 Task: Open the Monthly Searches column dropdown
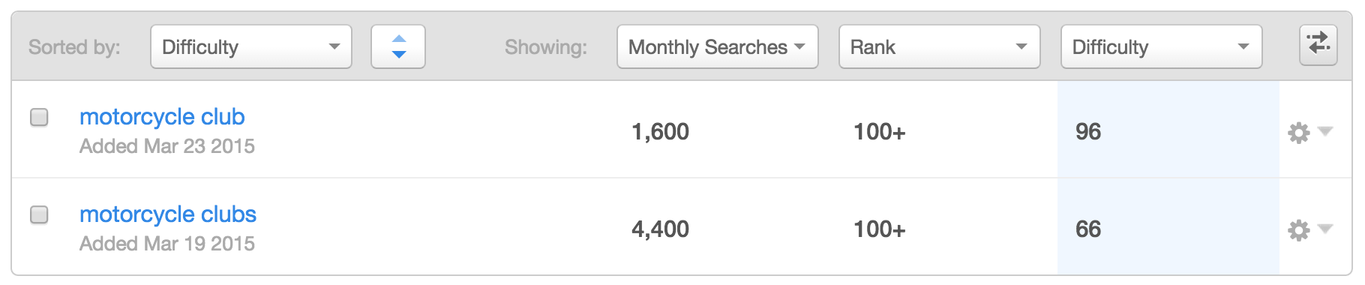718,46
